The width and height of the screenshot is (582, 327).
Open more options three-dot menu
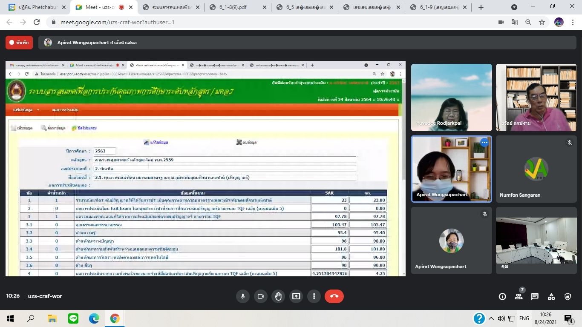tap(314, 296)
